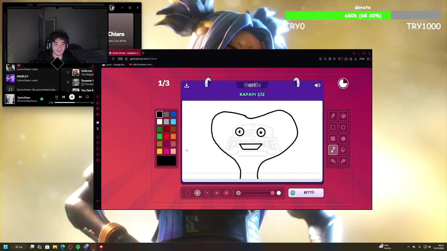This screenshot has height=251, width=447.
Task: Undo the last drawing stroke
Action: tap(333, 161)
